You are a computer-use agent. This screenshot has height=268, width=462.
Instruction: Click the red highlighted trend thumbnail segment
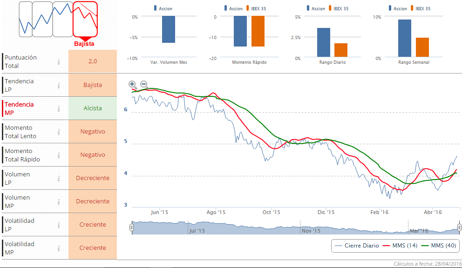85,19
